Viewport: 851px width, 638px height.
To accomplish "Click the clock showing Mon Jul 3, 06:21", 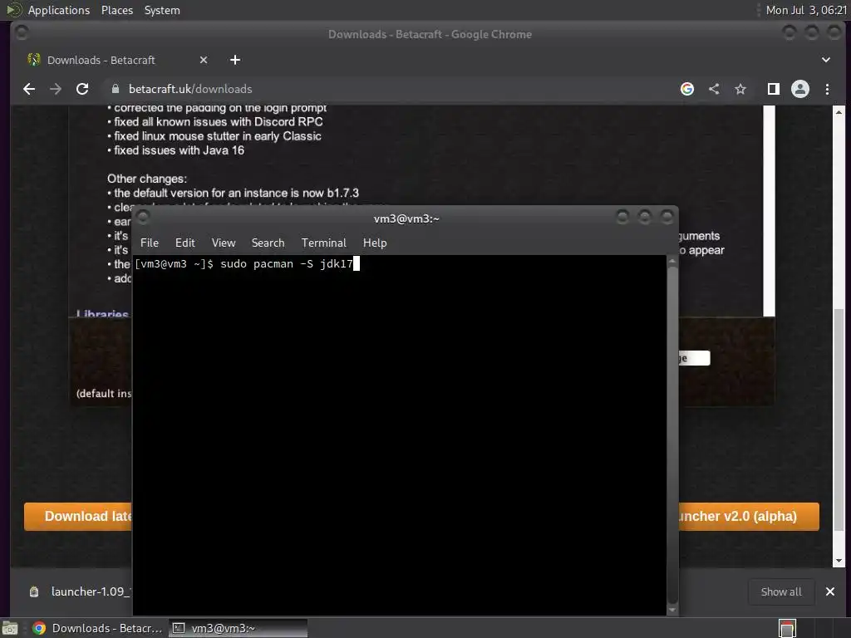I will 806,10.
